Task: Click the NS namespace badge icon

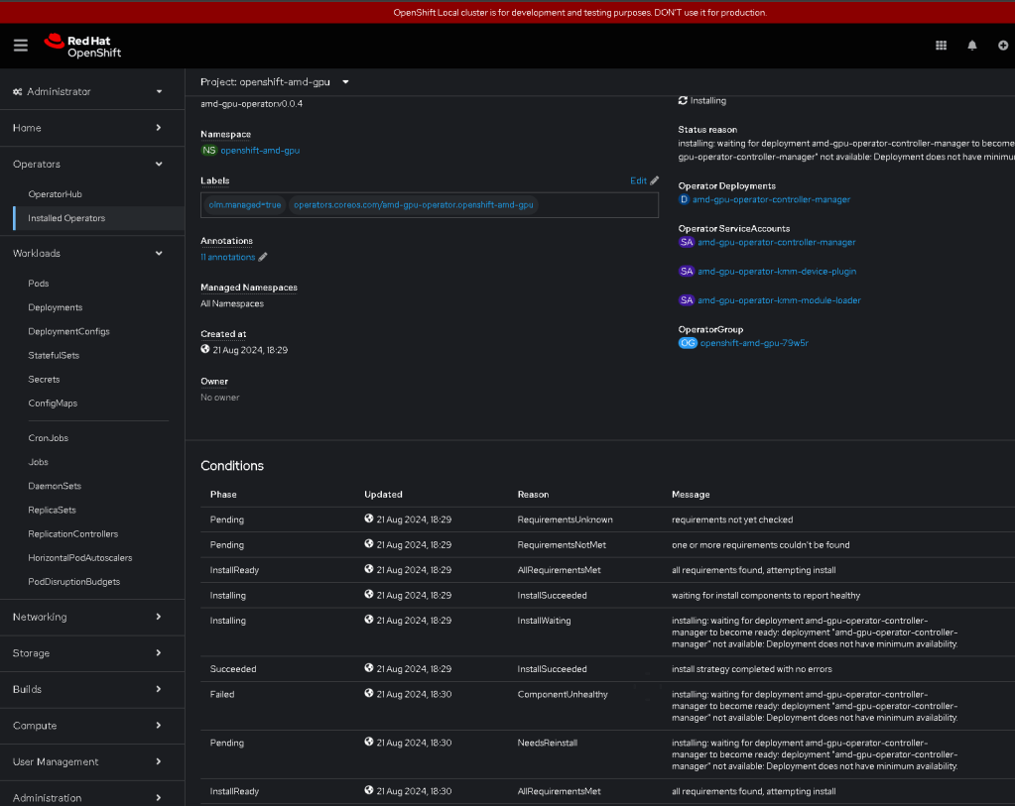Action: [x=209, y=150]
